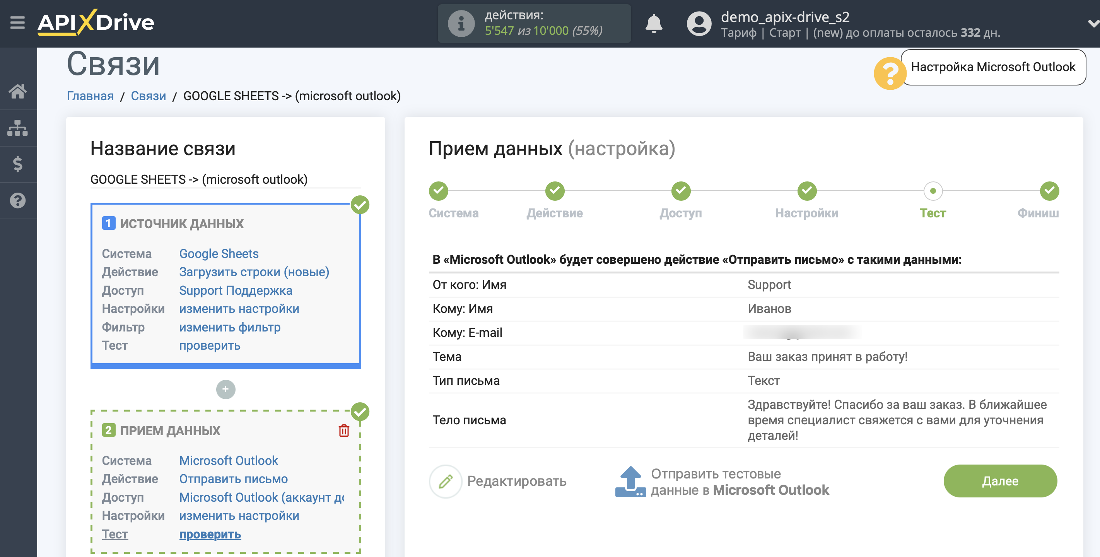Open Support Поддержка access link
1100x557 pixels.
[x=236, y=290]
